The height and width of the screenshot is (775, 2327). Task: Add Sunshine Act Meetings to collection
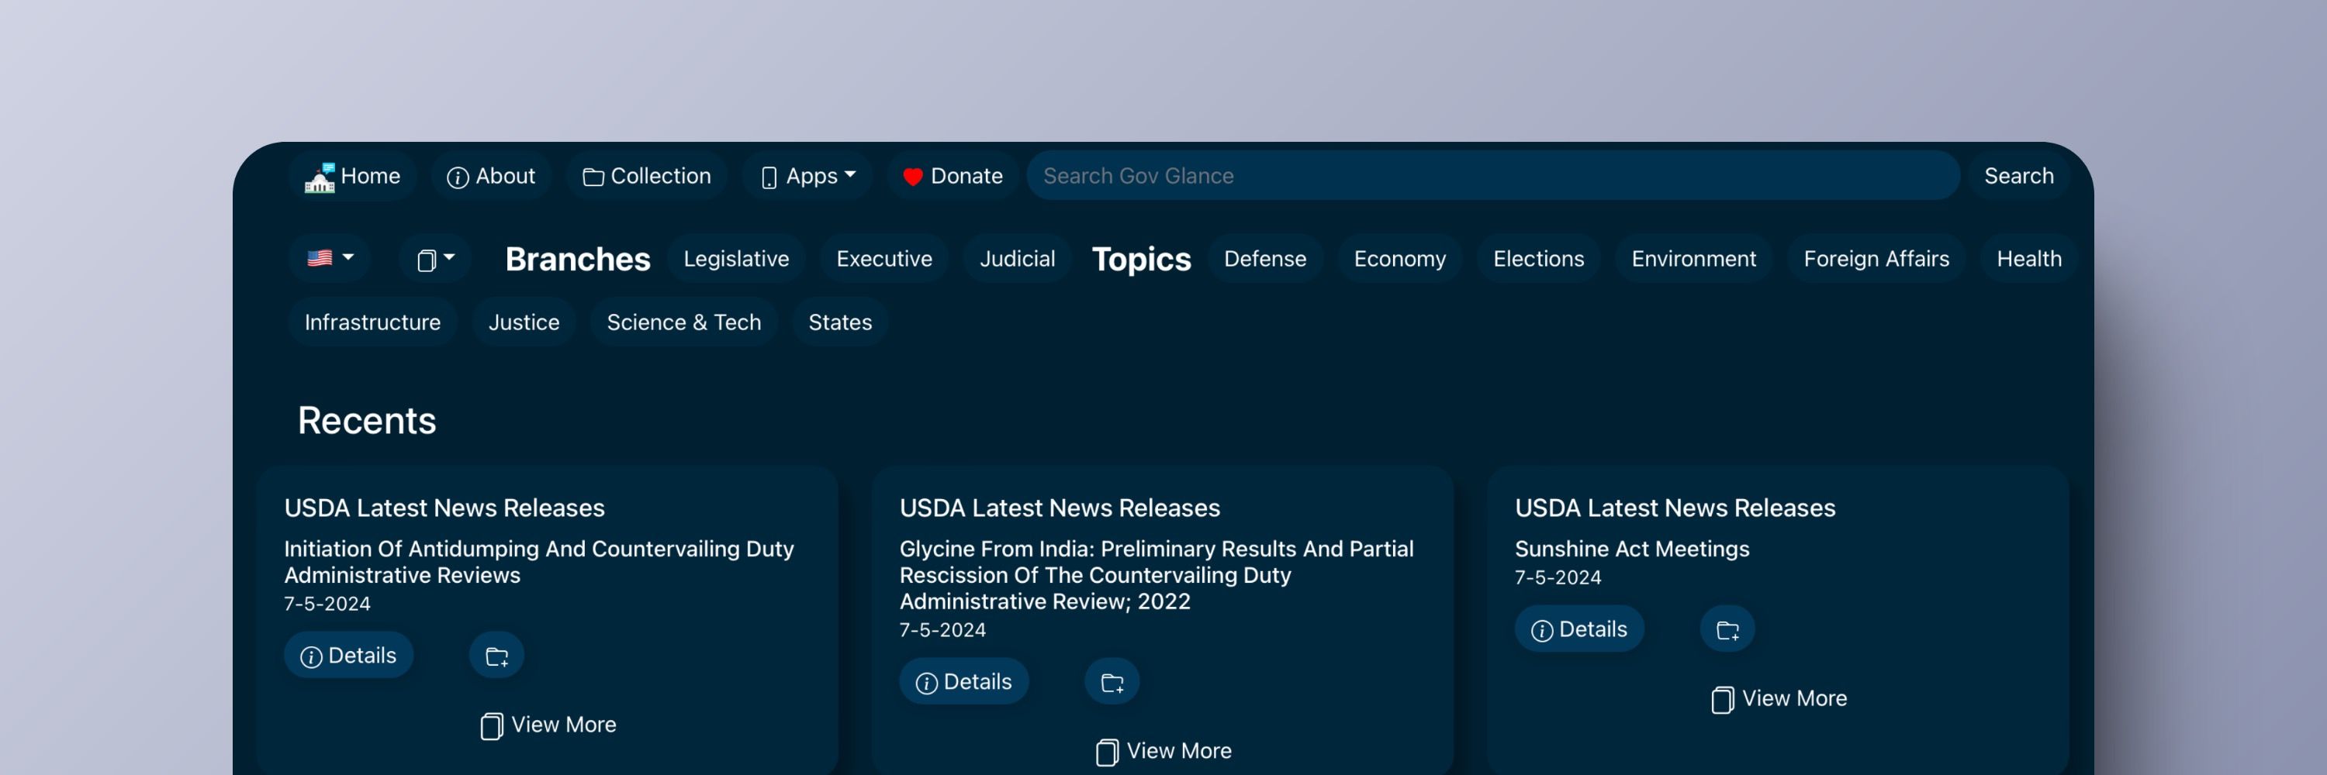coord(1728,629)
